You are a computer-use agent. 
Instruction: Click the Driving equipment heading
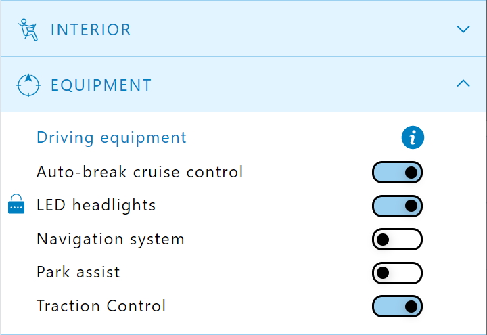pos(112,138)
